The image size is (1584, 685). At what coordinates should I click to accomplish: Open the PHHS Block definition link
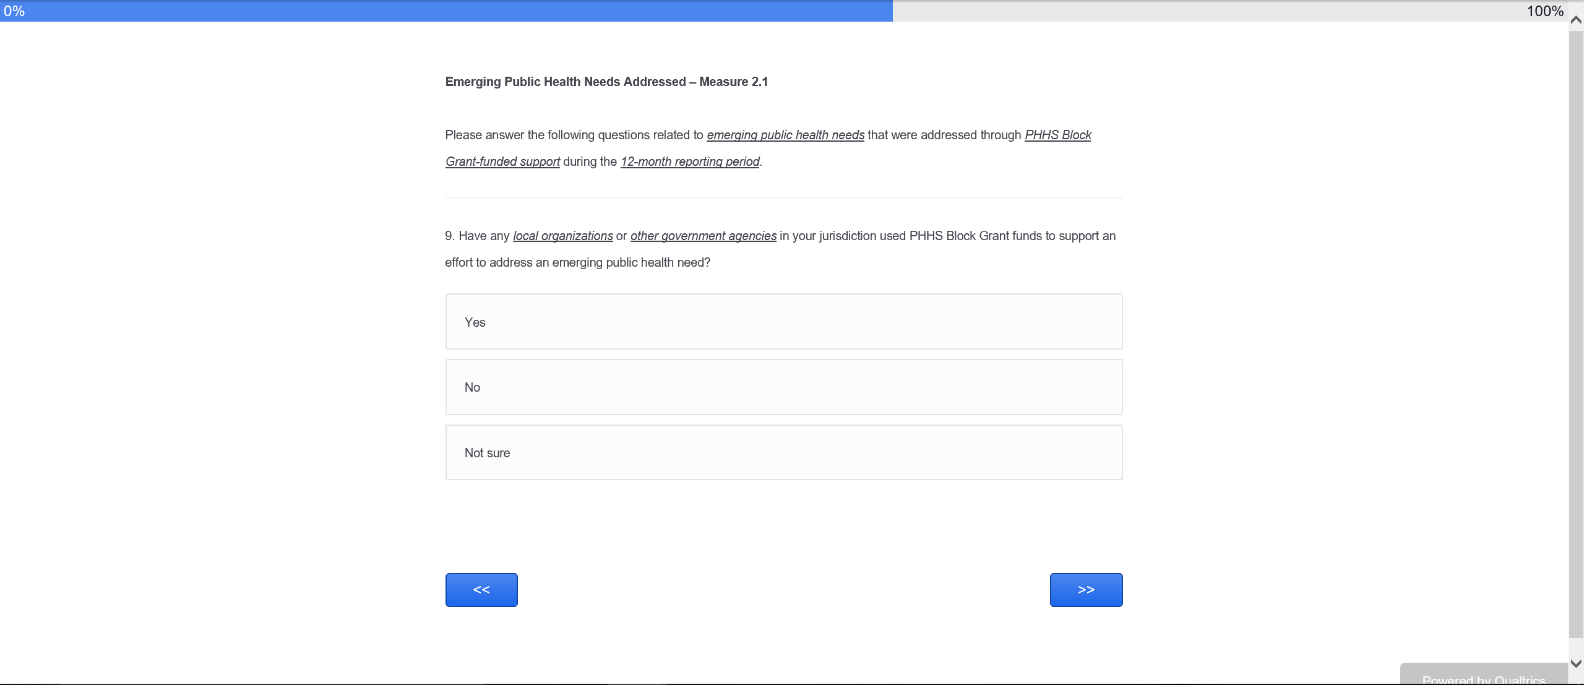[1057, 135]
